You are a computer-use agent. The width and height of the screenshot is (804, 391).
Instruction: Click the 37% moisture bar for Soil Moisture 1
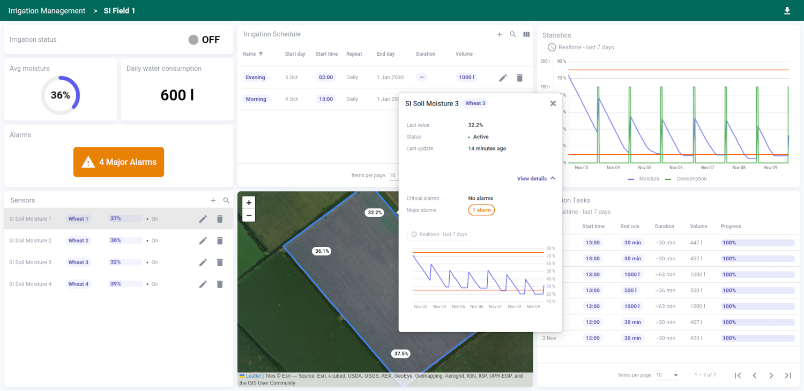(124, 219)
